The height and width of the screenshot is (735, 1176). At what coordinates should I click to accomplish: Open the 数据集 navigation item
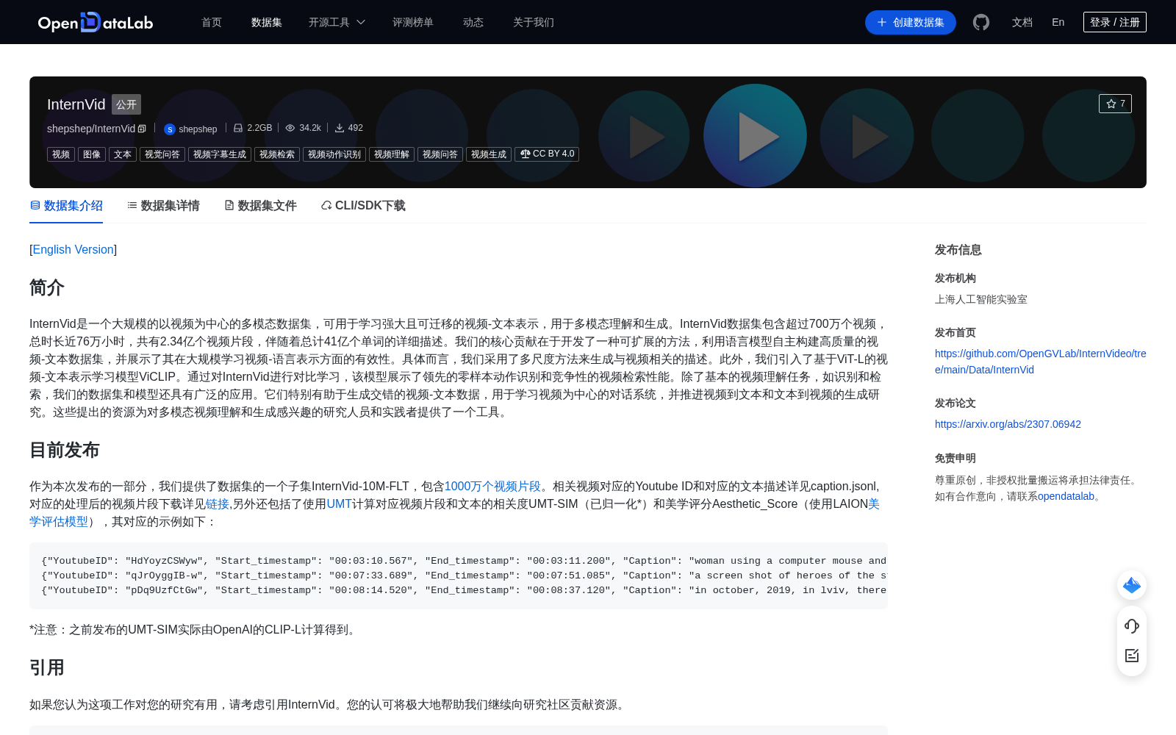[x=267, y=22]
